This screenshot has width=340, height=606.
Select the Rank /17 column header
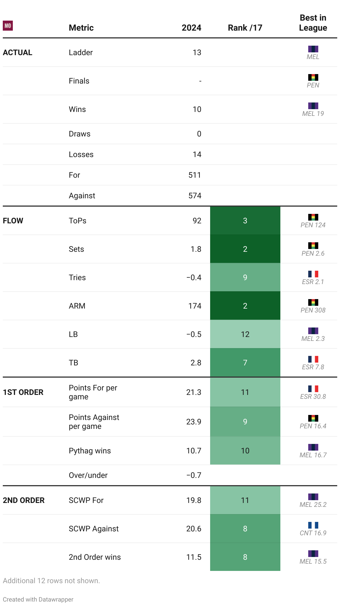(245, 28)
